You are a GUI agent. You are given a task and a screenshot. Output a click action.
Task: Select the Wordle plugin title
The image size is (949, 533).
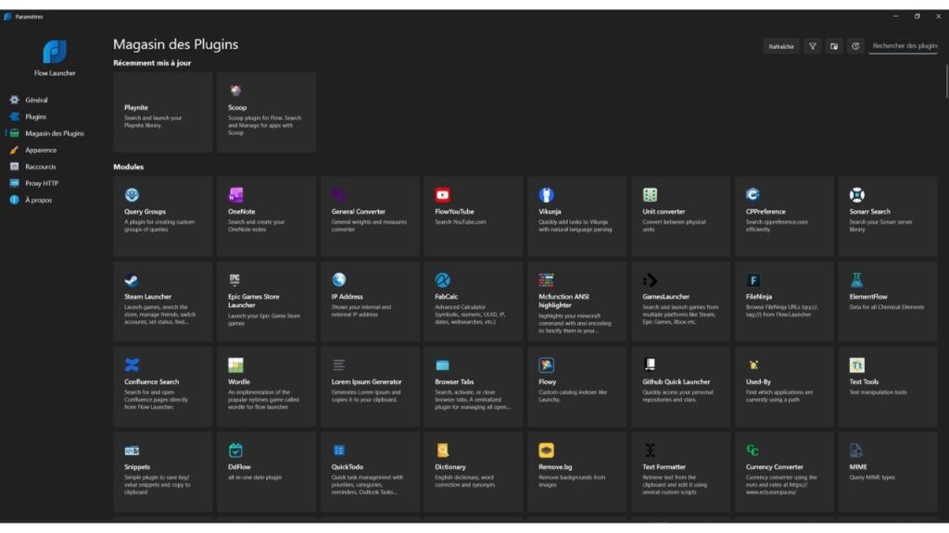pyautogui.click(x=239, y=382)
